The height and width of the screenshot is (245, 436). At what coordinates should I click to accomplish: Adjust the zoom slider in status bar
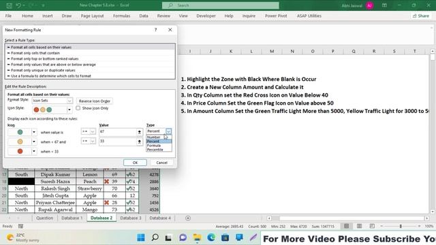pyautogui.click(x=401, y=226)
